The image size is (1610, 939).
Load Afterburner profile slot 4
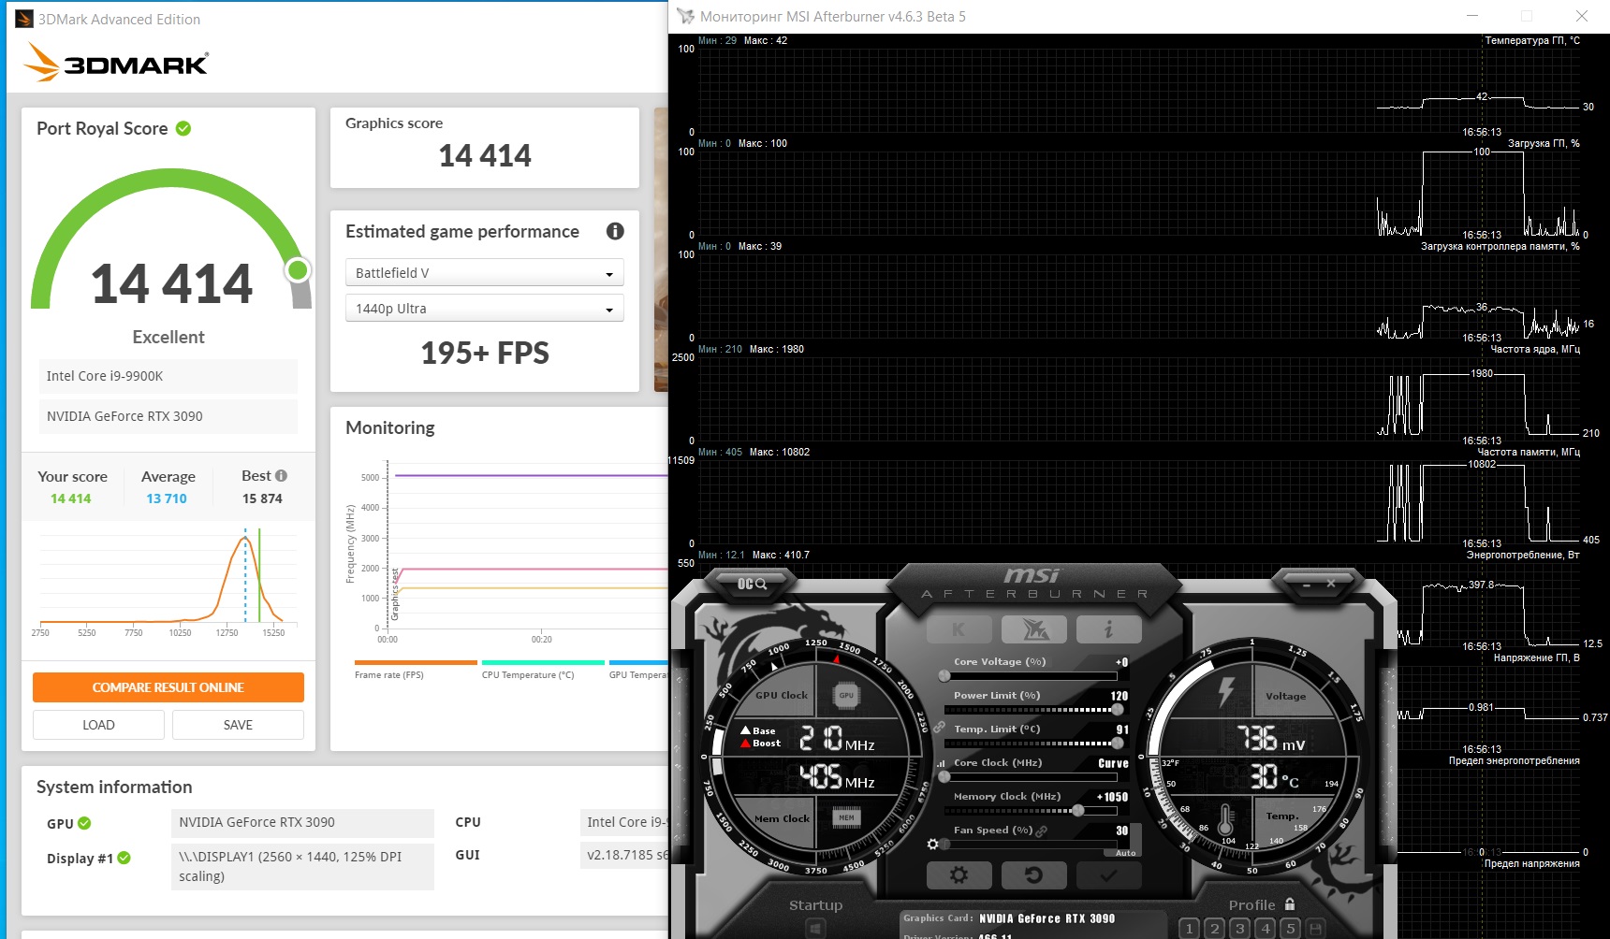point(1265,928)
